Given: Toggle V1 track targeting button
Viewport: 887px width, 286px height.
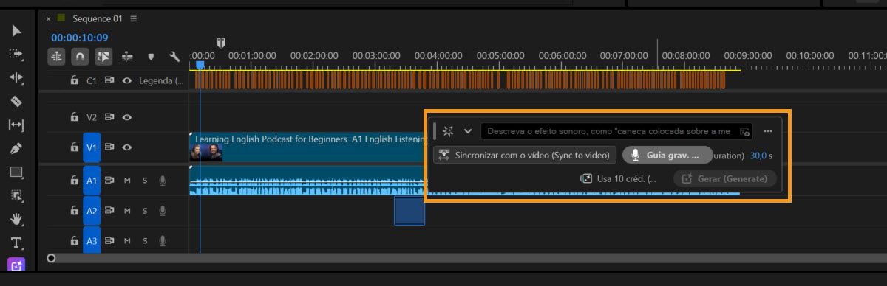Looking at the screenshot, I should pos(92,147).
